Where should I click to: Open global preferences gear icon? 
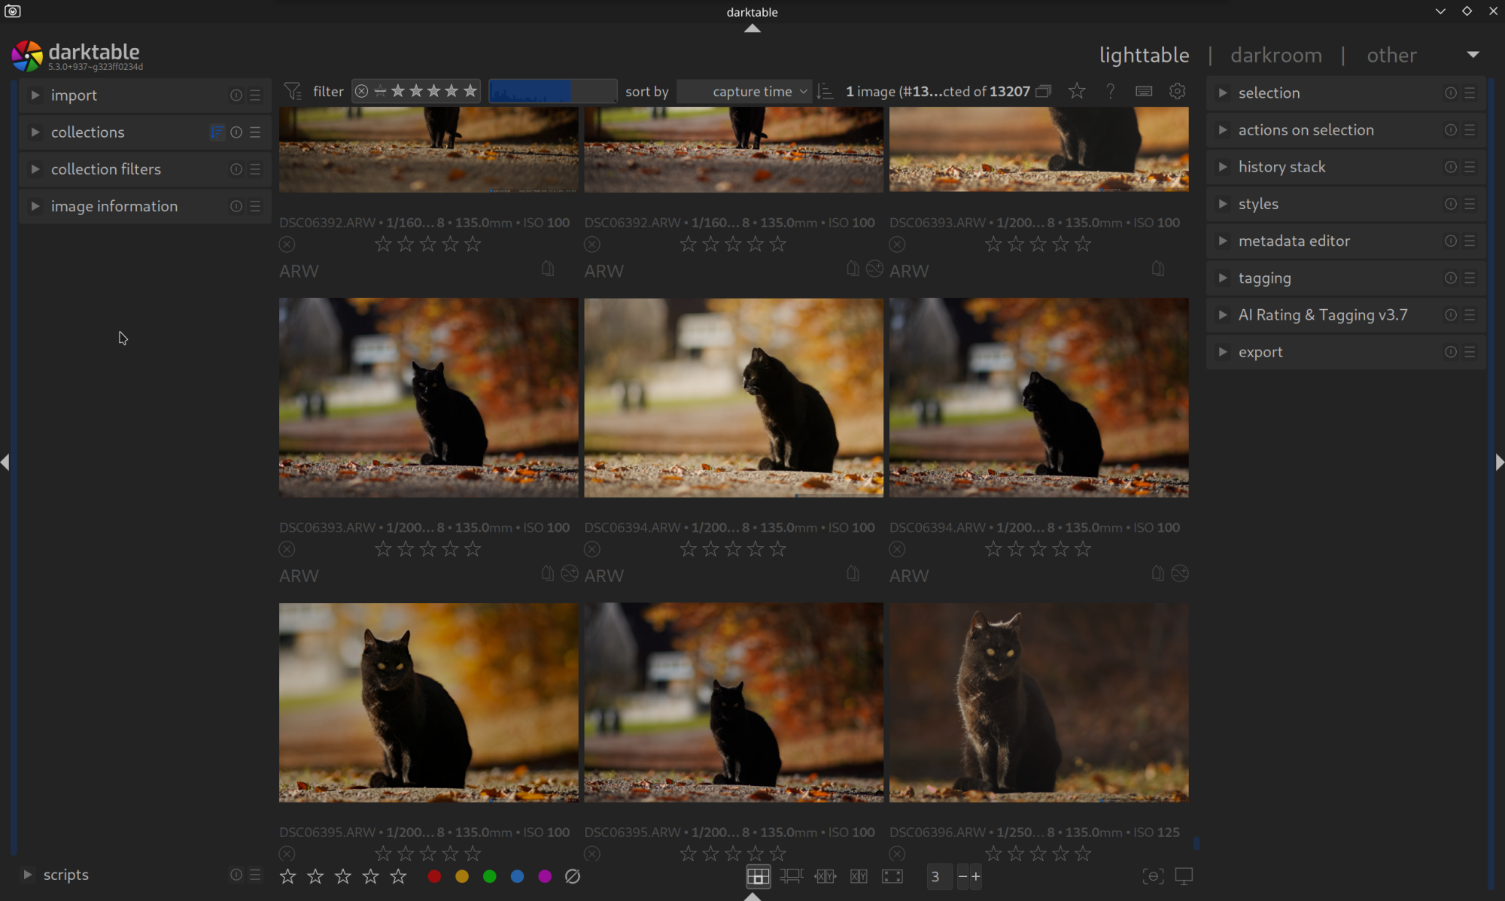[x=1178, y=91]
